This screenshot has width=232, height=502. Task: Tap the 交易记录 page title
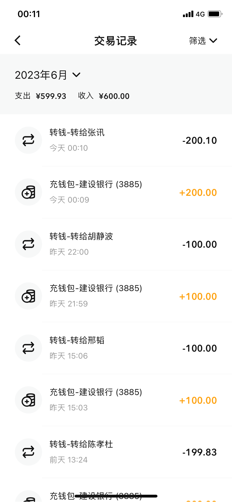[x=115, y=41]
